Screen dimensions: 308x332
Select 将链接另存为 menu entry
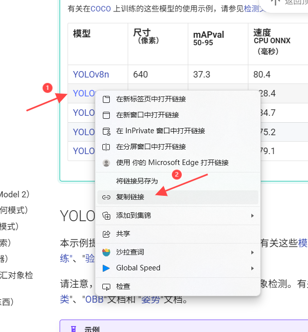(178, 181)
